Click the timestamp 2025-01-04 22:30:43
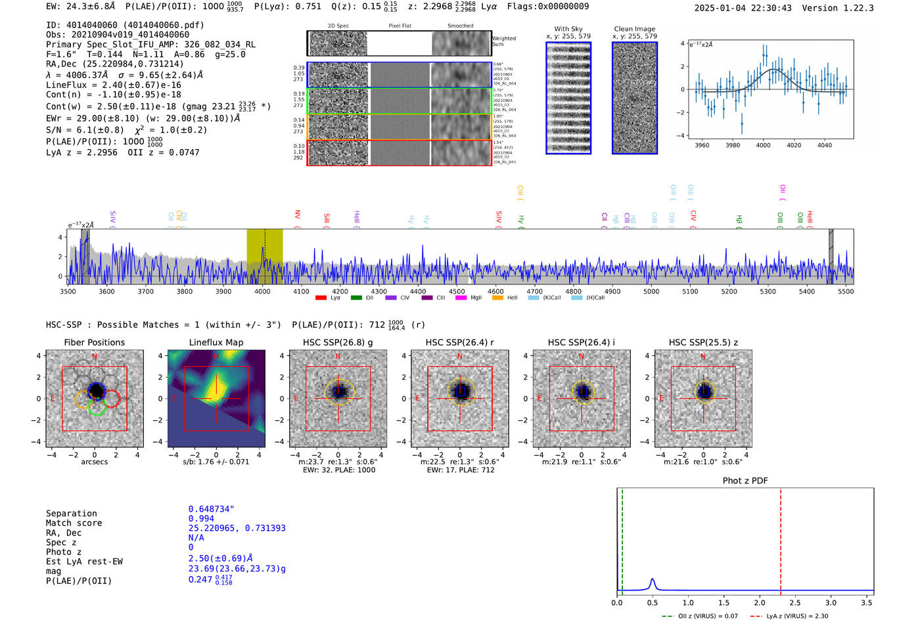 coord(743,8)
